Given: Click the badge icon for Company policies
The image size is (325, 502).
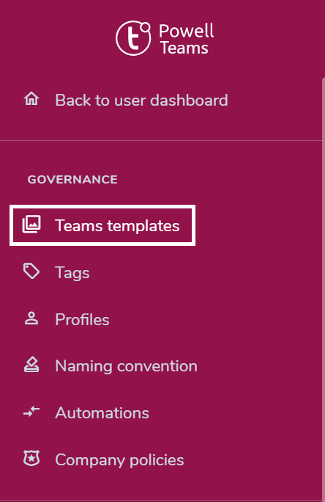Looking at the screenshot, I should [x=31, y=459].
